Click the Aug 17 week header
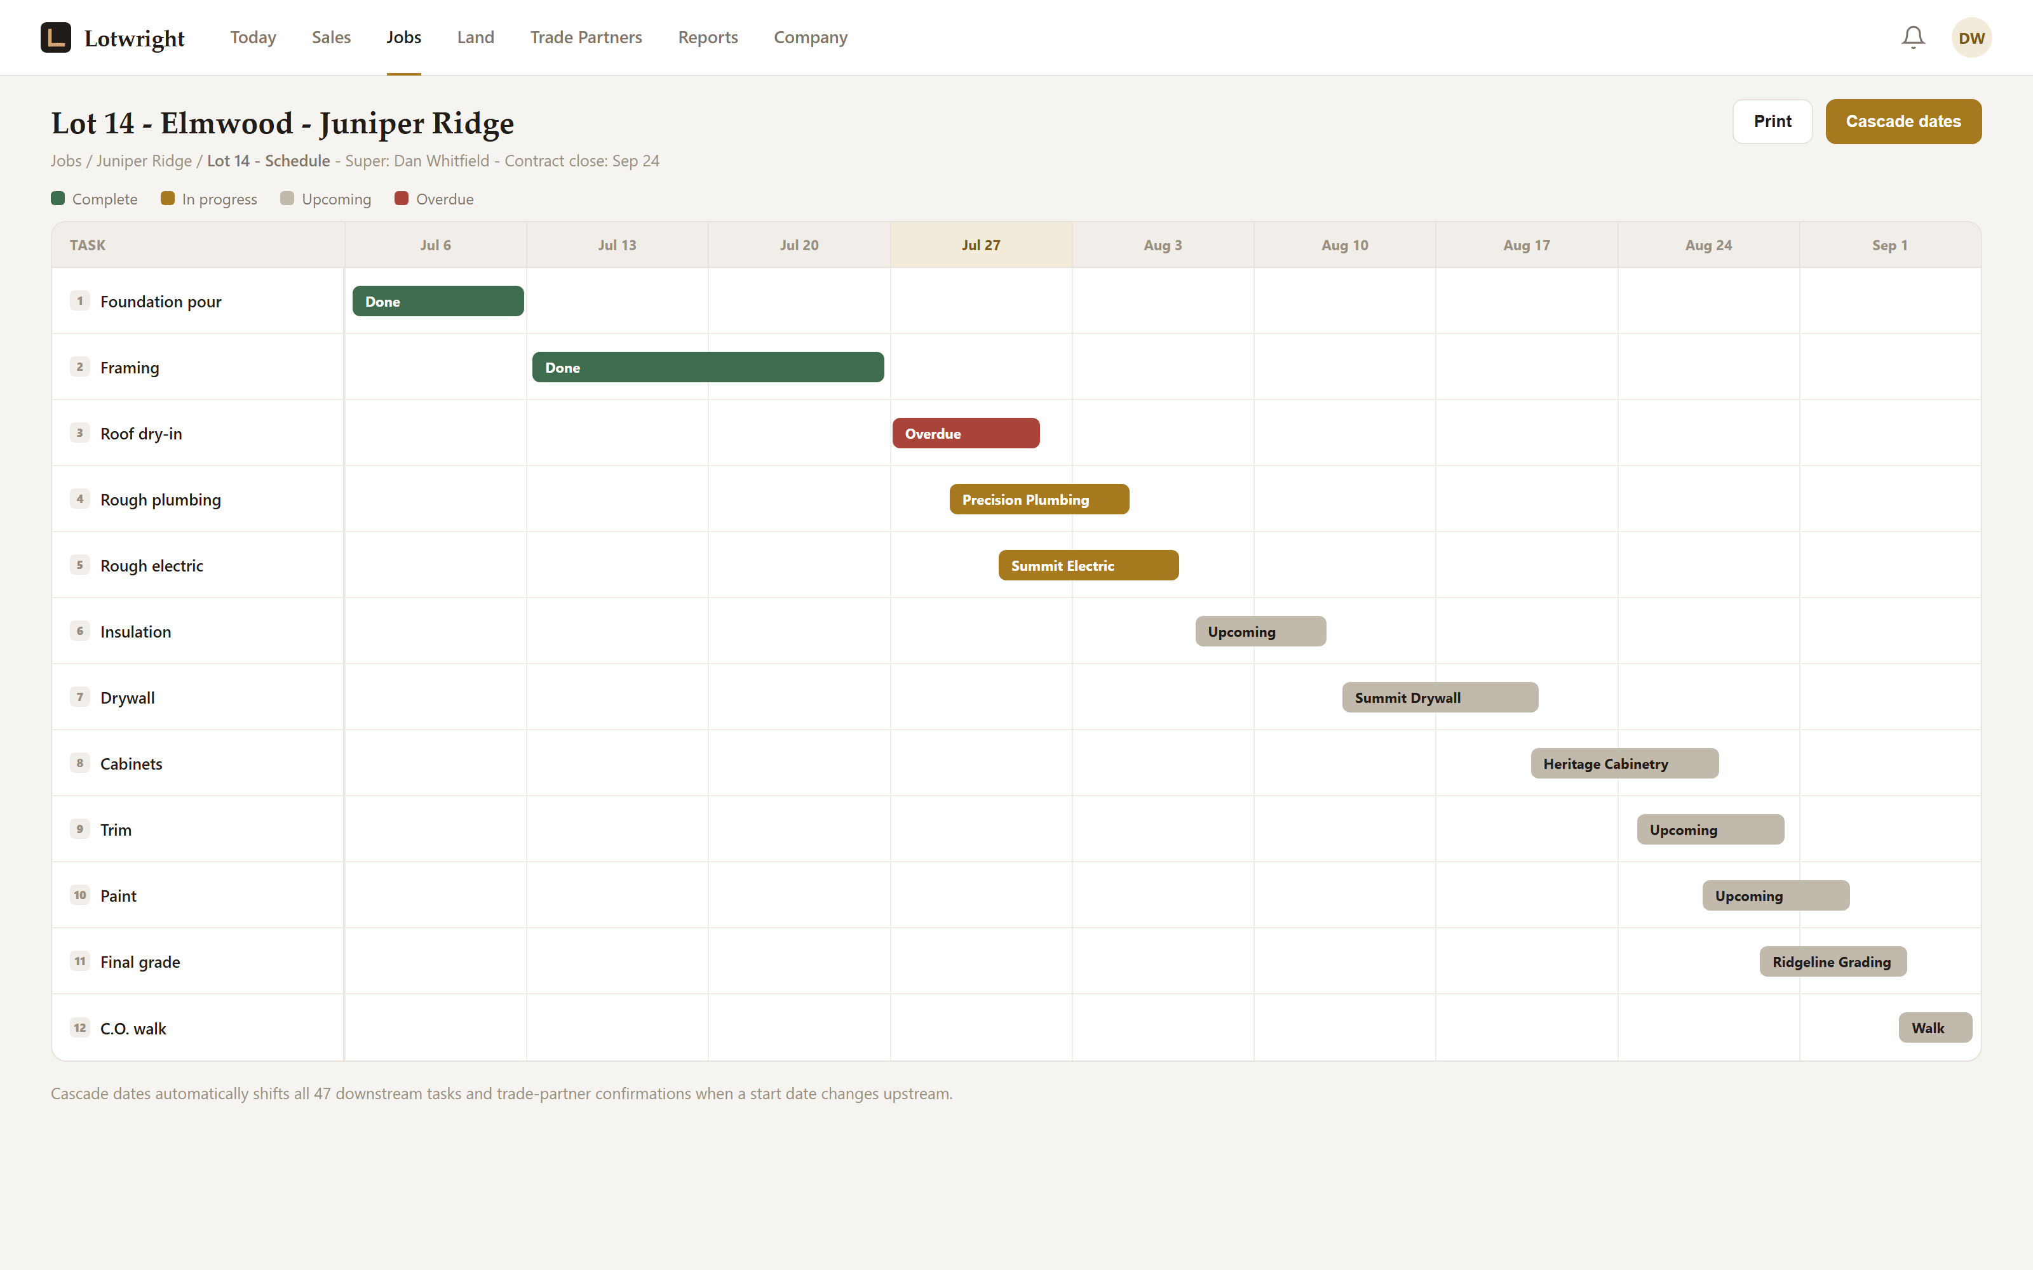 click(1527, 245)
